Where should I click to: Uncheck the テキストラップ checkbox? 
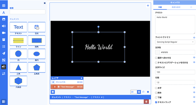[x=156, y=102]
